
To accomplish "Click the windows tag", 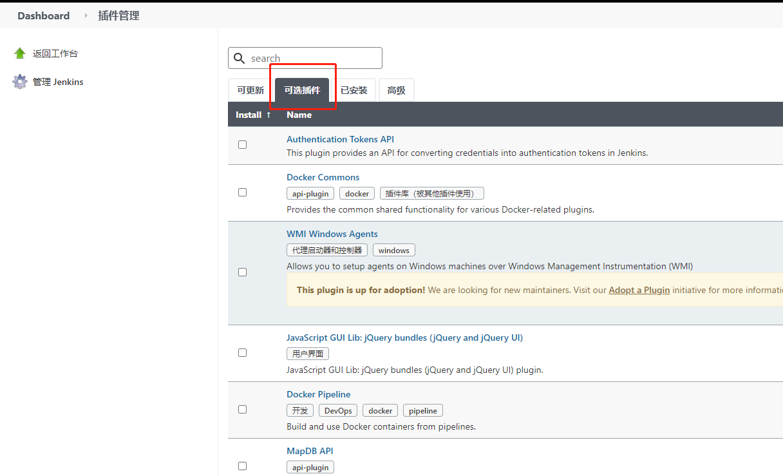I will click(394, 250).
